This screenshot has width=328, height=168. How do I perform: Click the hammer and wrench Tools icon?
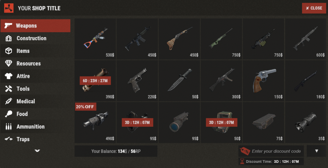click(9, 89)
